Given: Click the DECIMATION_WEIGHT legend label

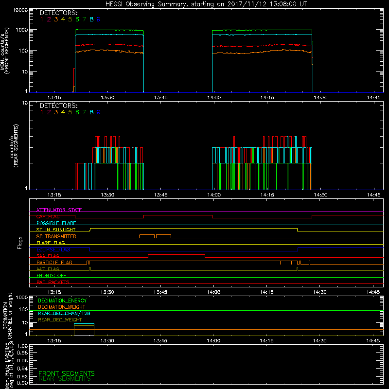Looking at the screenshot, I should [62, 307].
